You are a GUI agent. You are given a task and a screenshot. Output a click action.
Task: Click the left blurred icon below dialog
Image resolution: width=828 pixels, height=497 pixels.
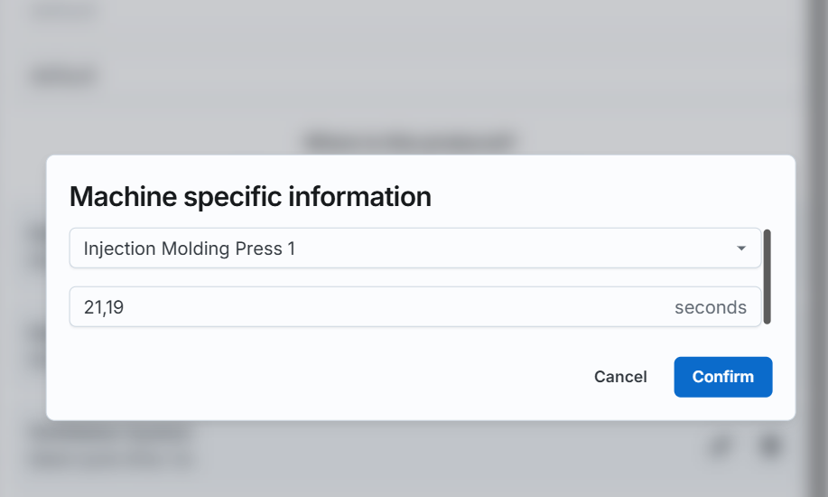[x=721, y=446]
